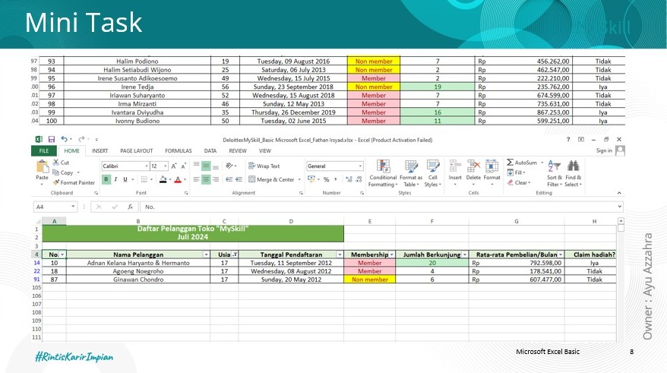This screenshot has height=373, width=667.
Task: Open Sort & Filter
Action: [555, 173]
